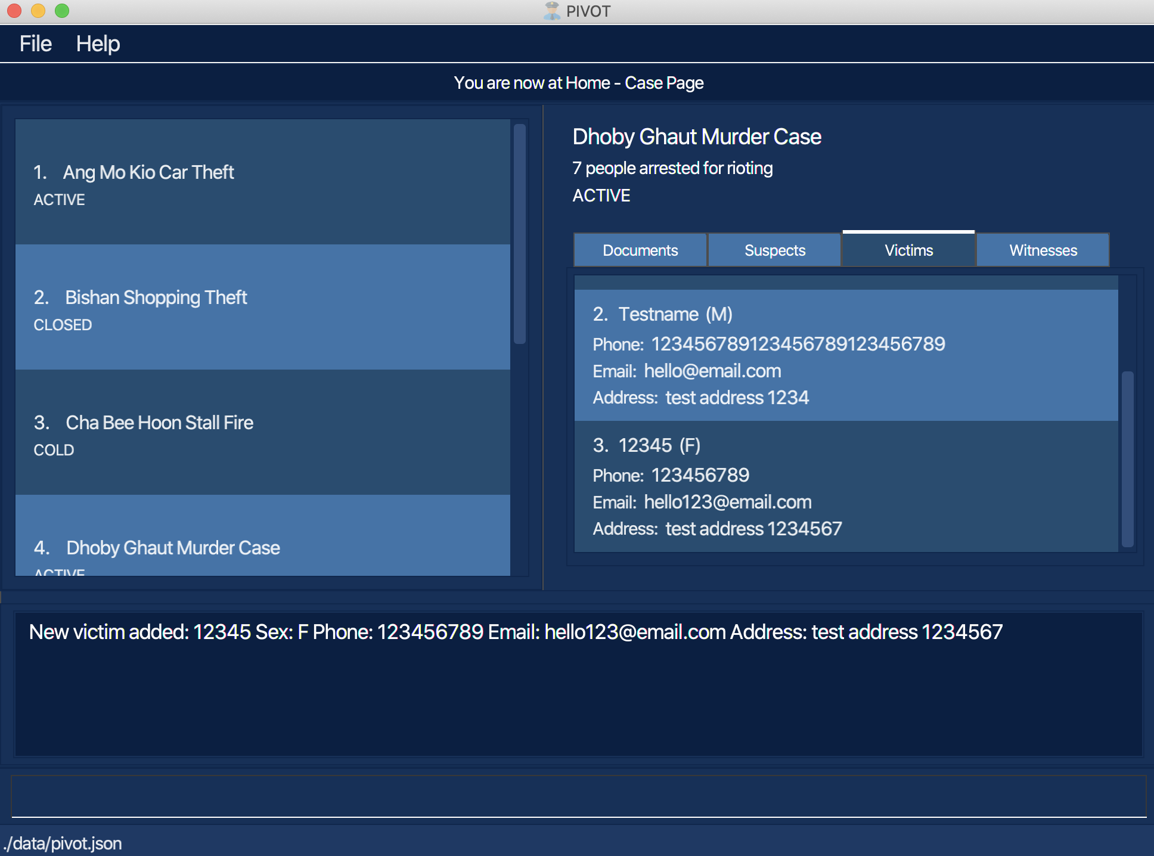Select the Victims tab
Screen dimensions: 1154x856
[907, 250]
